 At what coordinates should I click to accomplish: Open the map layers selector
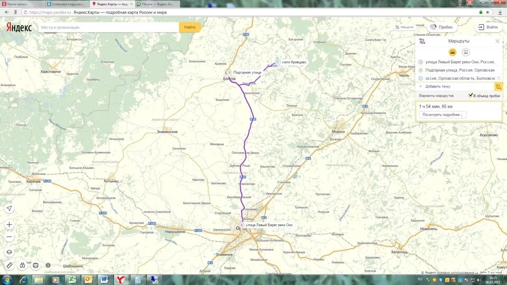coord(10,252)
